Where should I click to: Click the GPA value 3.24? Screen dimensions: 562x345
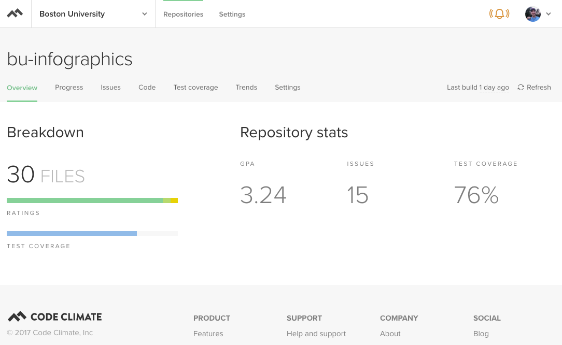pyautogui.click(x=263, y=195)
